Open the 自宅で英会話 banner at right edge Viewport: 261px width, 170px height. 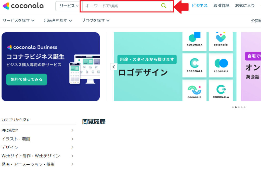(251, 67)
